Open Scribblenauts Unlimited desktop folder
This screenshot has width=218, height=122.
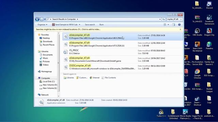[173, 114]
